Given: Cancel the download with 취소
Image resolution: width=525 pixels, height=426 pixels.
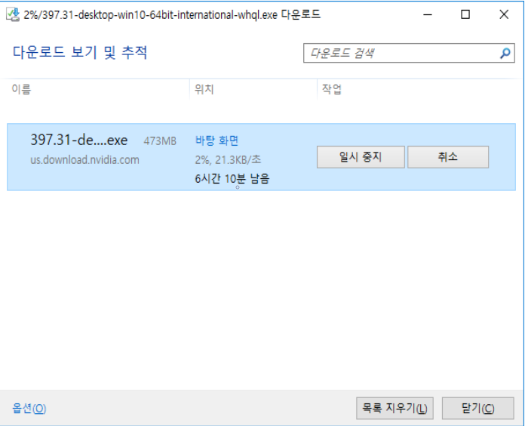Looking at the screenshot, I should pos(447,157).
